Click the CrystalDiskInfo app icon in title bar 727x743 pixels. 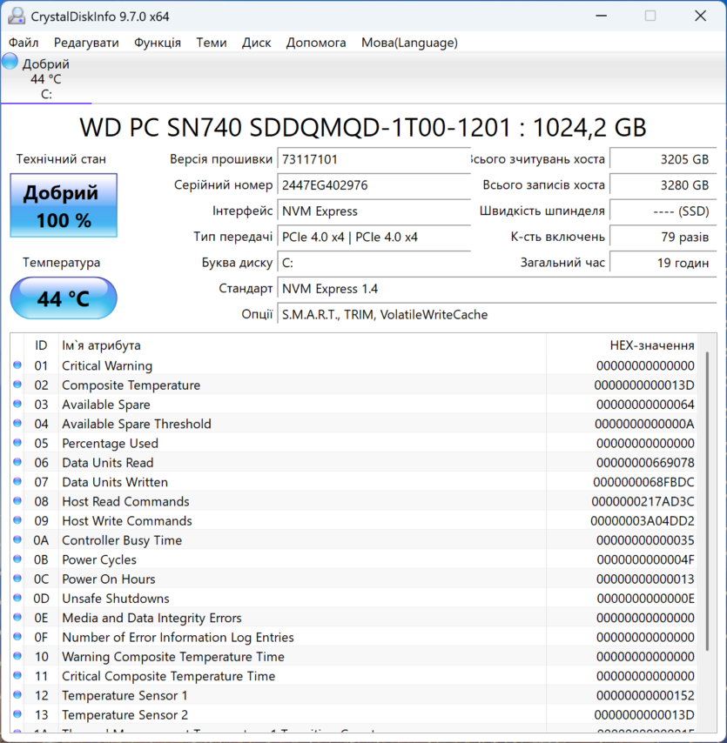pos(17,17)
